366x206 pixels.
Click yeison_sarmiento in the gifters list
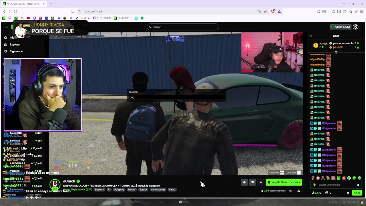point(343,43)
